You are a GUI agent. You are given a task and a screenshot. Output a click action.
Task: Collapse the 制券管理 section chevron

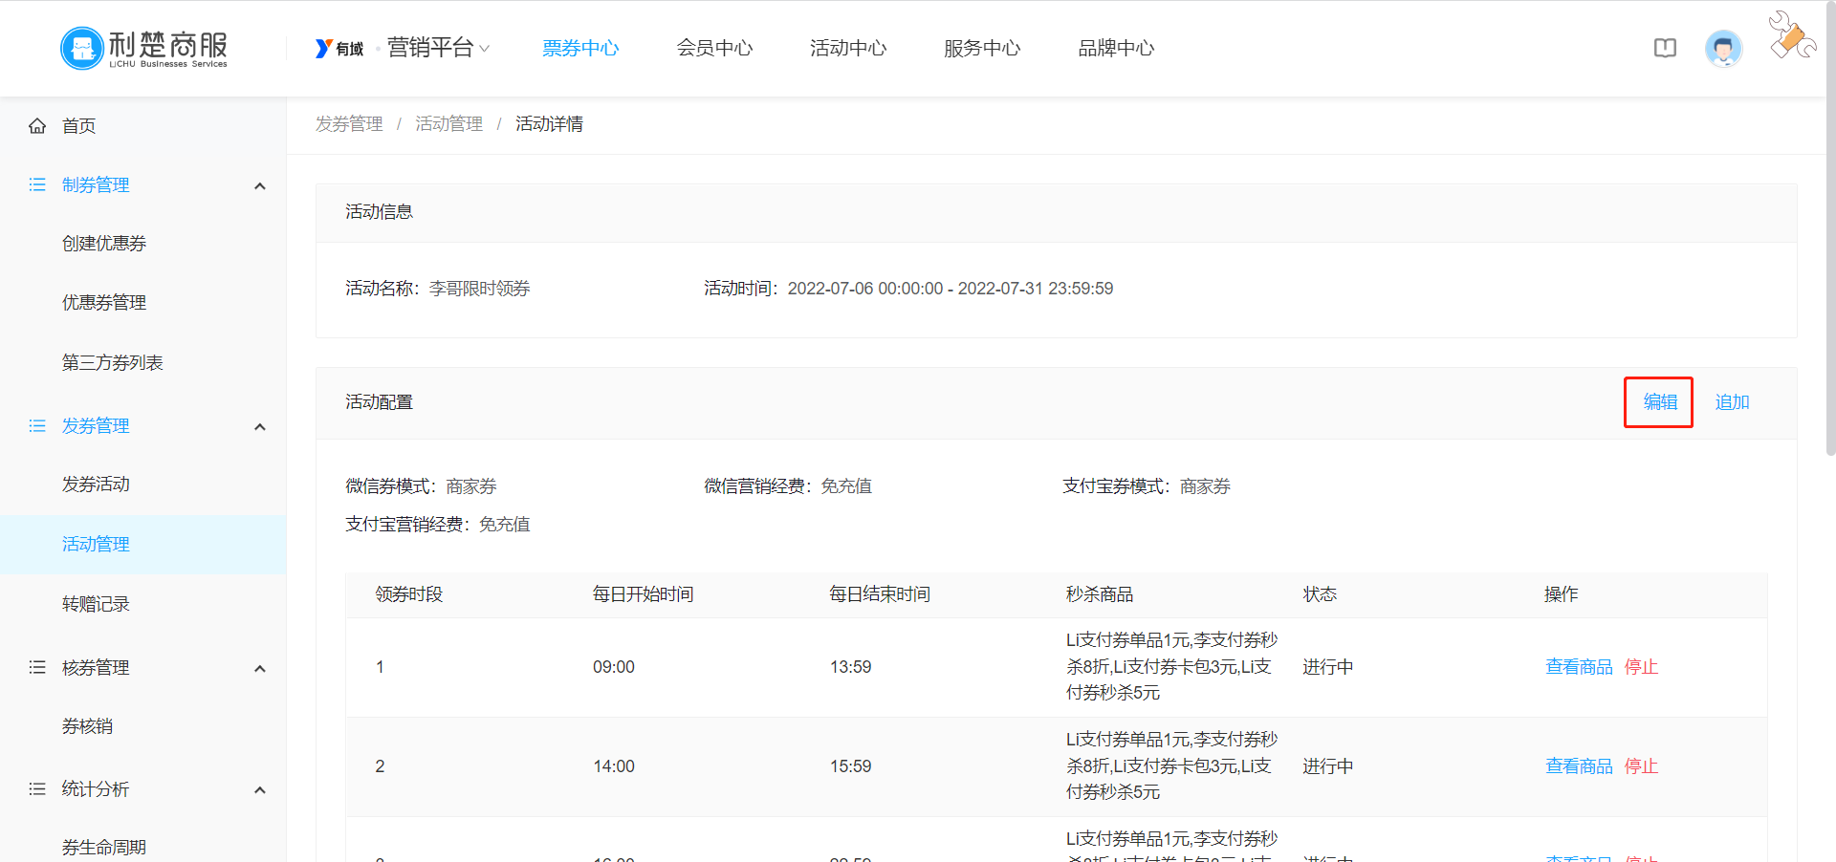[x=259, y=185]
